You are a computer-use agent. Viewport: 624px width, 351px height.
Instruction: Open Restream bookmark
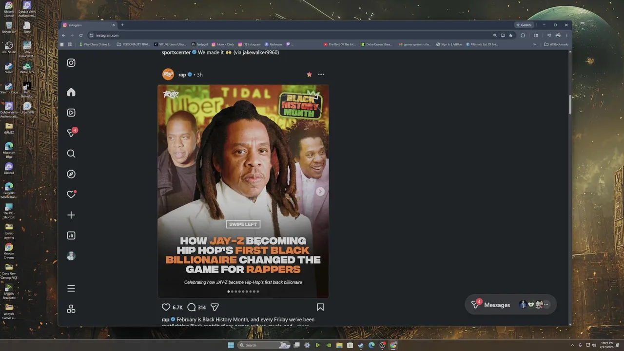[x=274, y=44]
